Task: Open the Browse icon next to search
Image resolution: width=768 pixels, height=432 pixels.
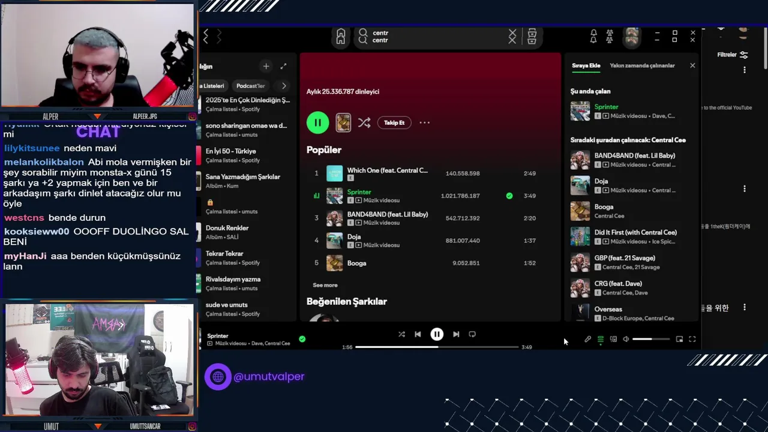Action: (x=532, y=37)
